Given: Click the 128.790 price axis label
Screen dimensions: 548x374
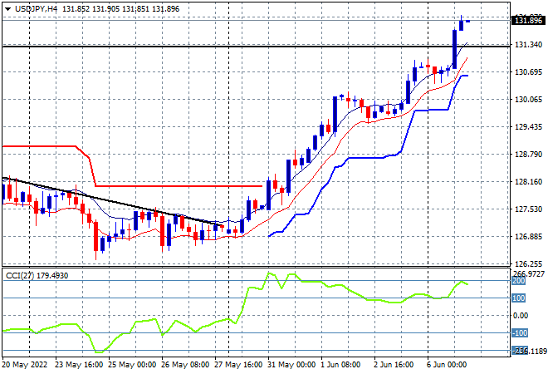Looking at the screenshot, I should point(528,155).
